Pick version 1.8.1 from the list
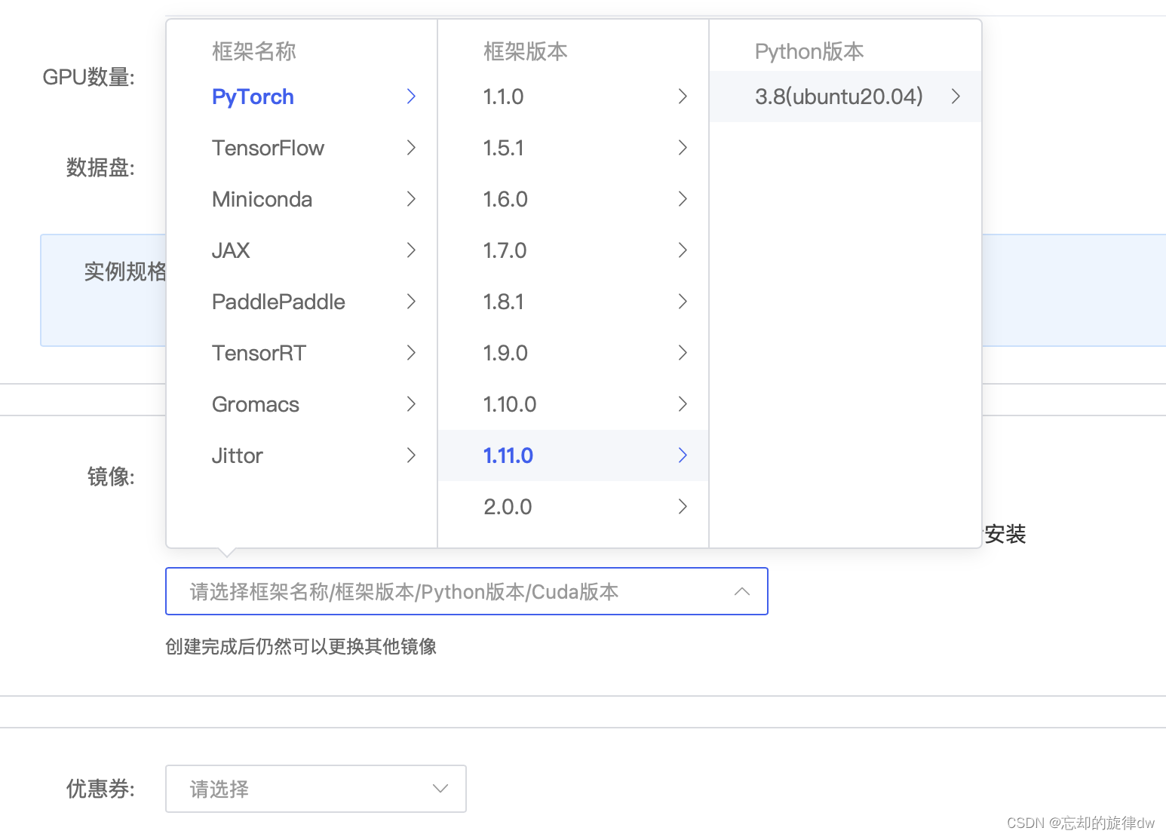This screenshot has height=837, width=1166. 504,302
